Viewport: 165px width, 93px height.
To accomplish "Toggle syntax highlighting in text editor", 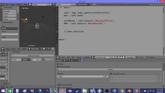I will coord(123,57).
